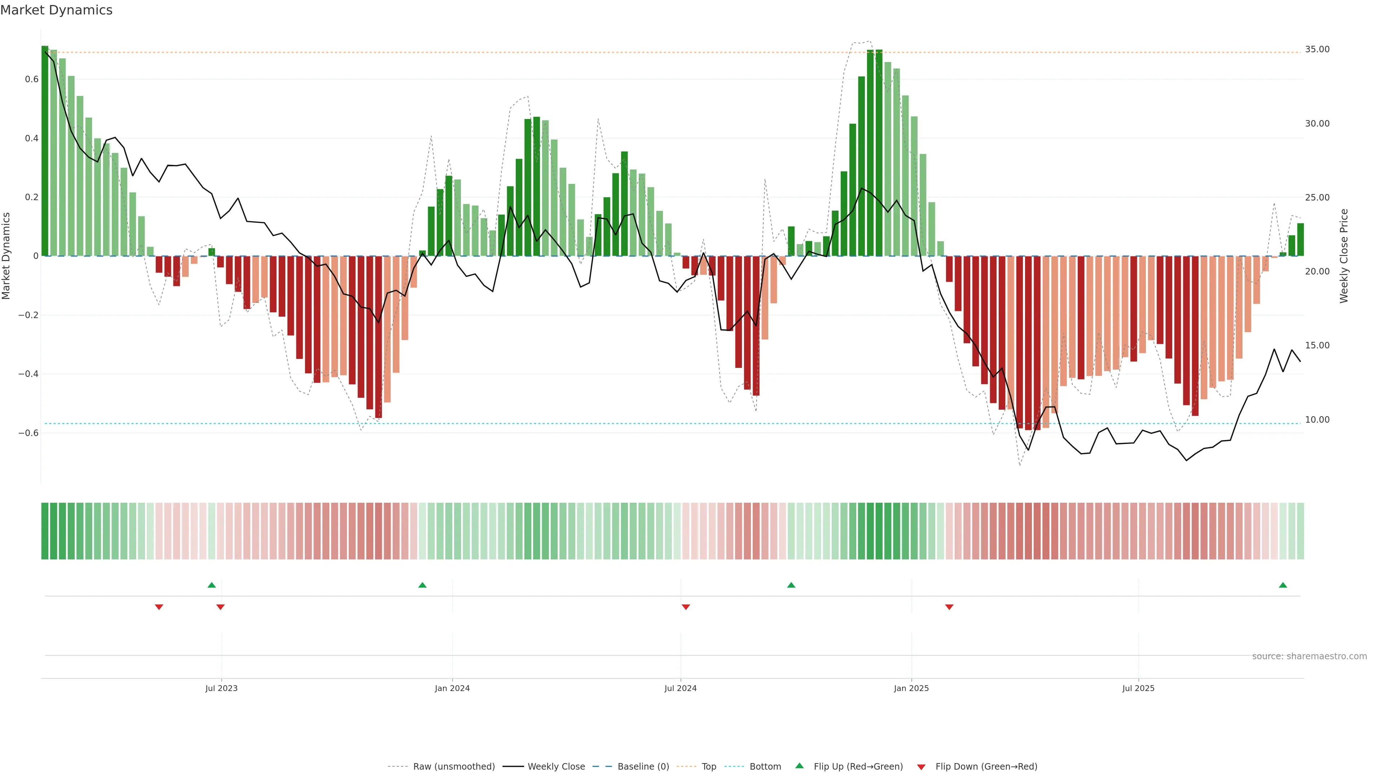Click the Jul 2024 x-axis label

(x=680, y=688)
